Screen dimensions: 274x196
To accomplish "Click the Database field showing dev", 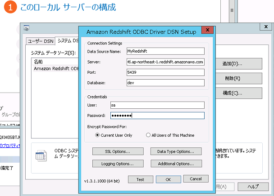I will click(165, 83).
